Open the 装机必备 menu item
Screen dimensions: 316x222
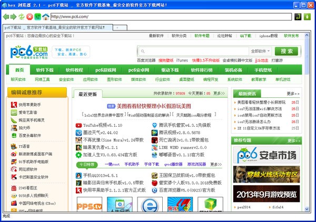point(233,70)
